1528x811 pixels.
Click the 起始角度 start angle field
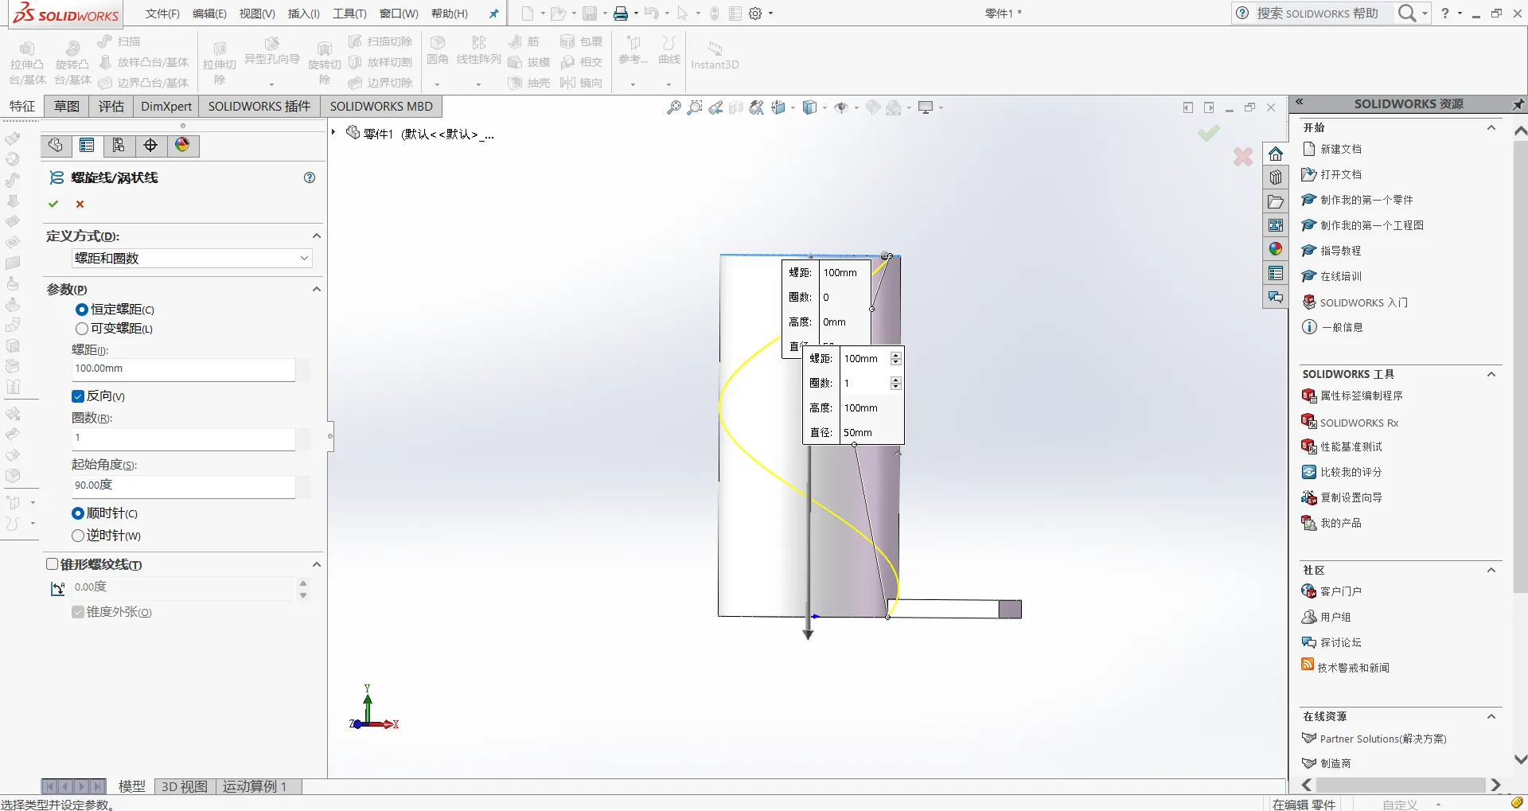[183, 485]
